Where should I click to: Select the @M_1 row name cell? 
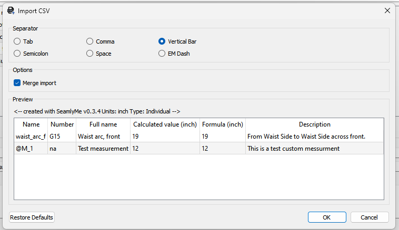31,149
